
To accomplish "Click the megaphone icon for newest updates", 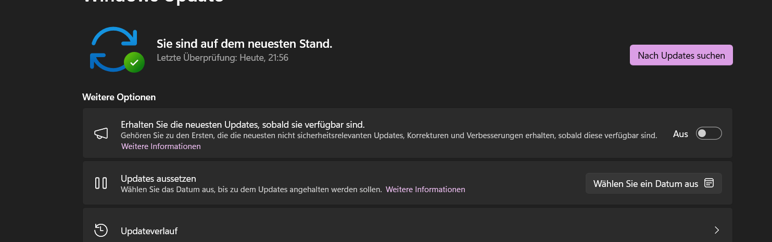I will click(101, 133).
